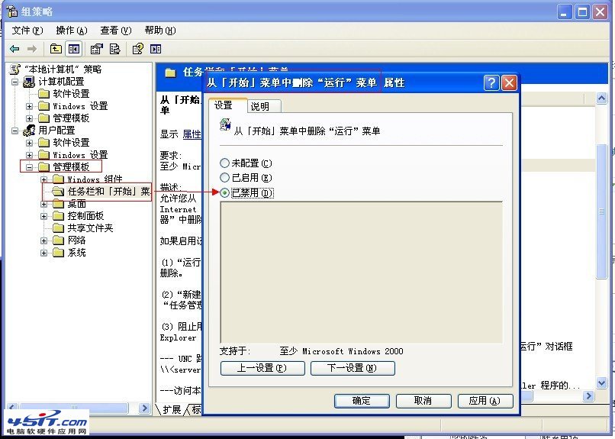Click the 取消 button

(423, 401)
